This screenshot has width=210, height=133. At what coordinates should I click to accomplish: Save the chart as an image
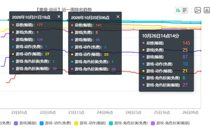pos(197,10)
